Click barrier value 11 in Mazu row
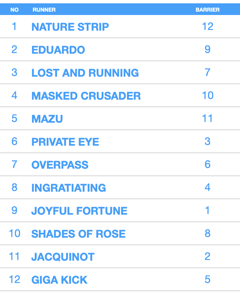240x300 pixels. click(207, 118)
